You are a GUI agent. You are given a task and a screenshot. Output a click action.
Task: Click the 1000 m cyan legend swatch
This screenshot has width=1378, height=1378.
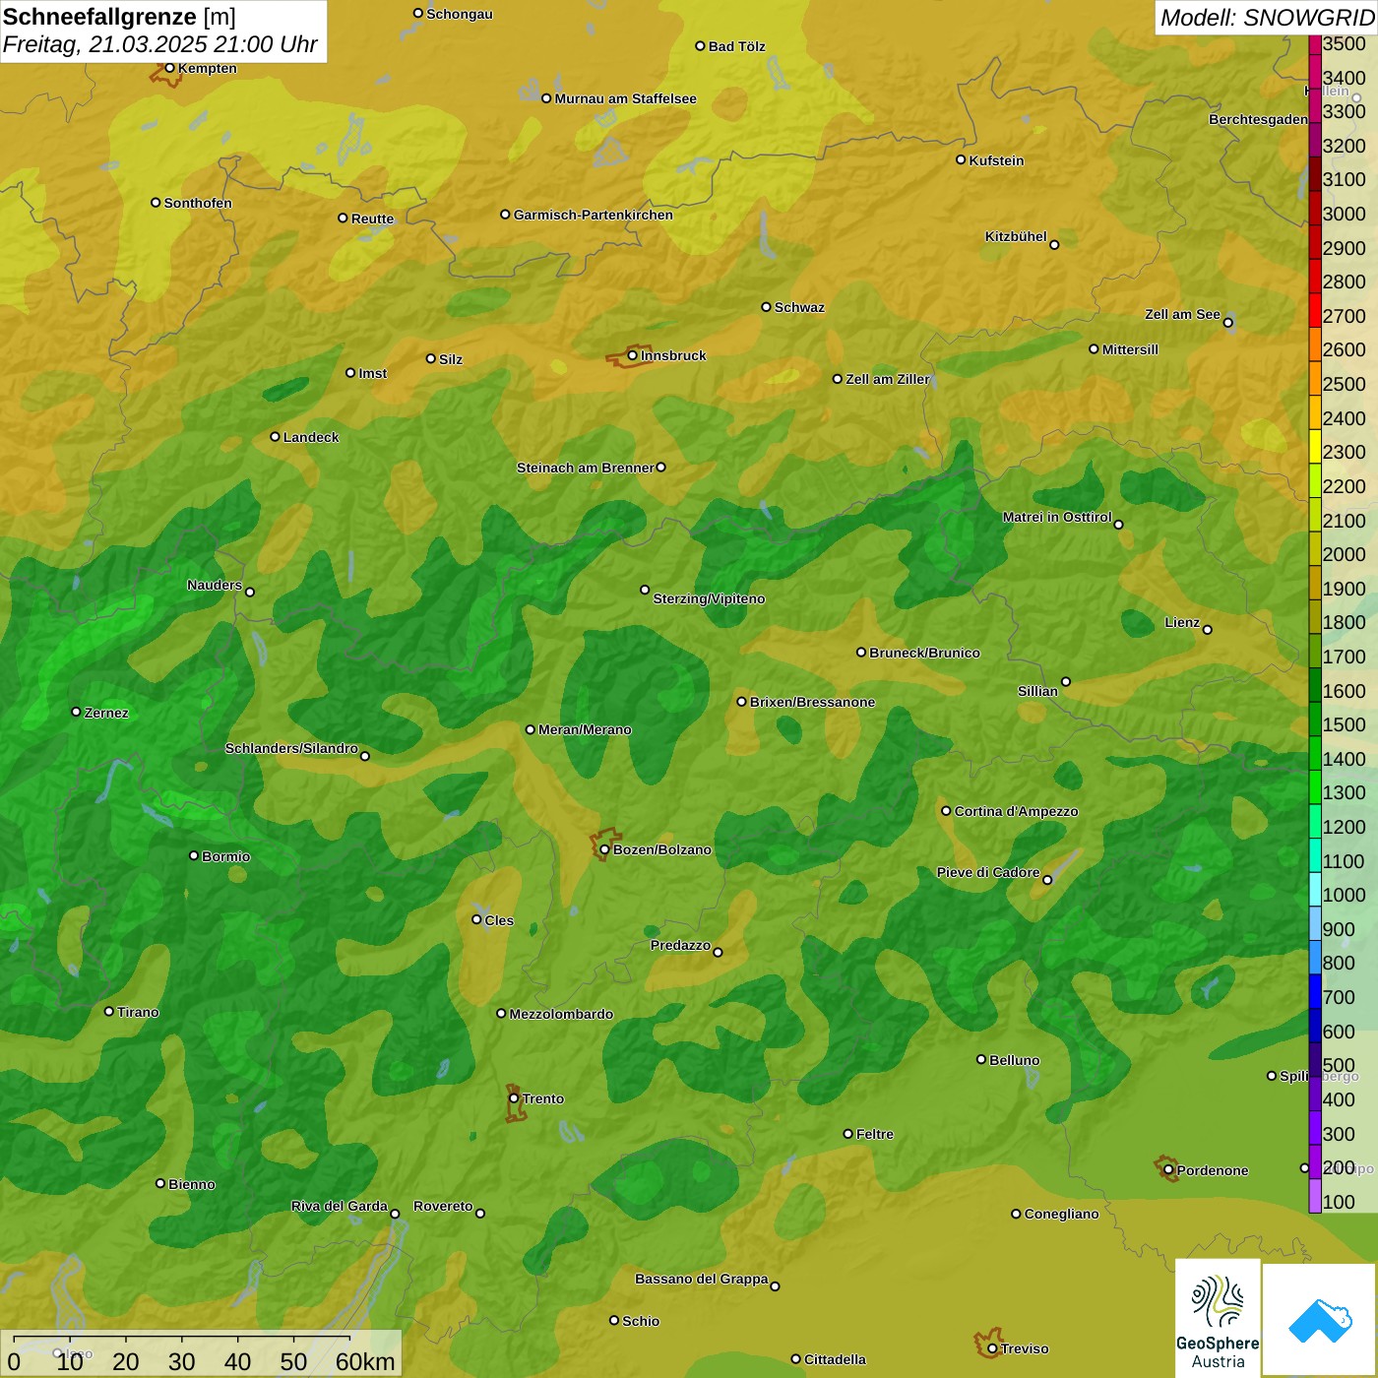1315,889
